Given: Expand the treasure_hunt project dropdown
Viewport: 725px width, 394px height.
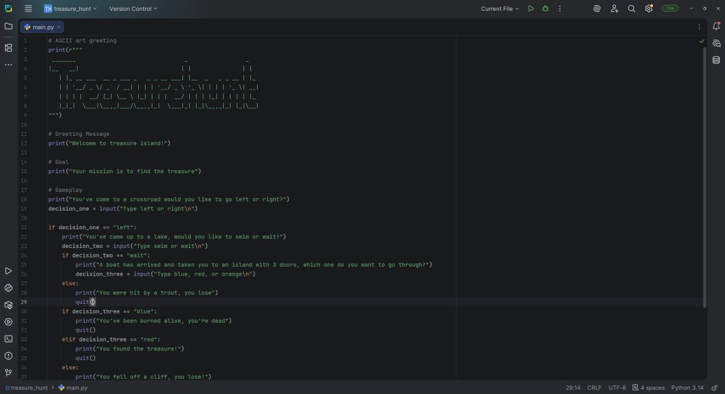Looking at the screenshot, I should coord(70,8).
